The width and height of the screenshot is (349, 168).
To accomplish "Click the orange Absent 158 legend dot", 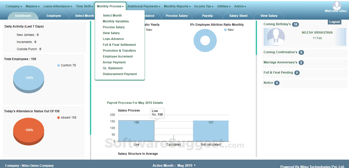I will [x=59, y=118].
